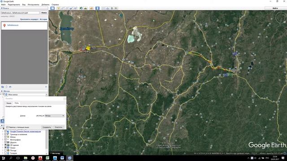Expand the Погода layer node

click(x=3, y=150)
